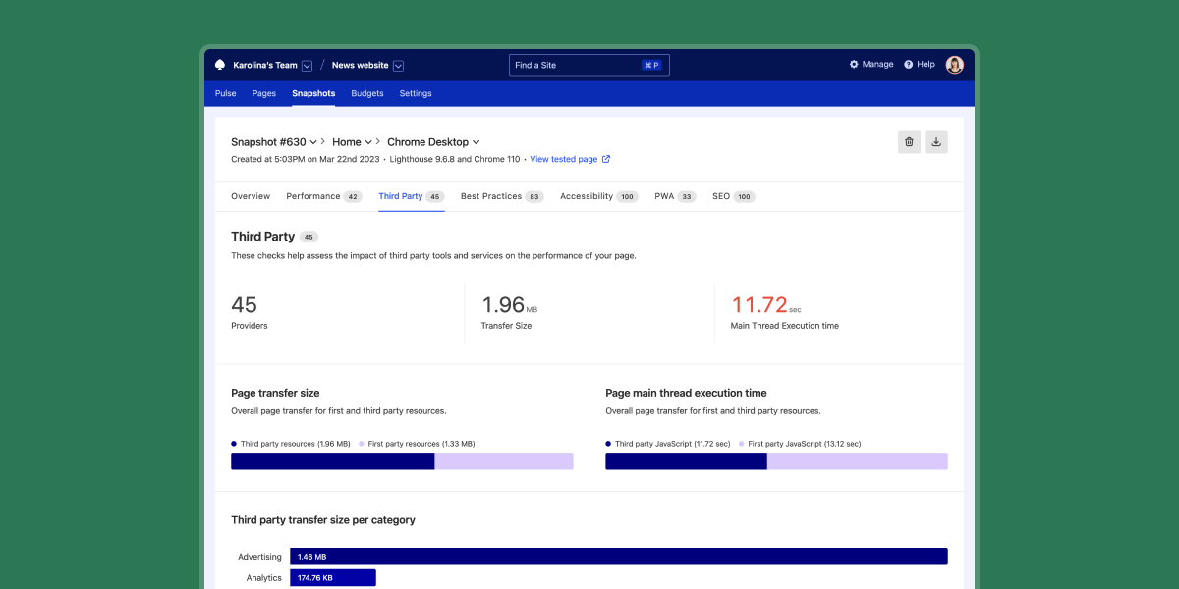This screenshot has height=589, width=1179.
Task: Click the Find a Site search field
Action: (570, 64)
